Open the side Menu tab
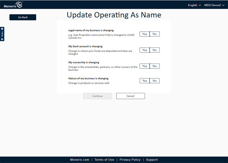The height and width of the screenshot is (163, 228). click(2, 34)
